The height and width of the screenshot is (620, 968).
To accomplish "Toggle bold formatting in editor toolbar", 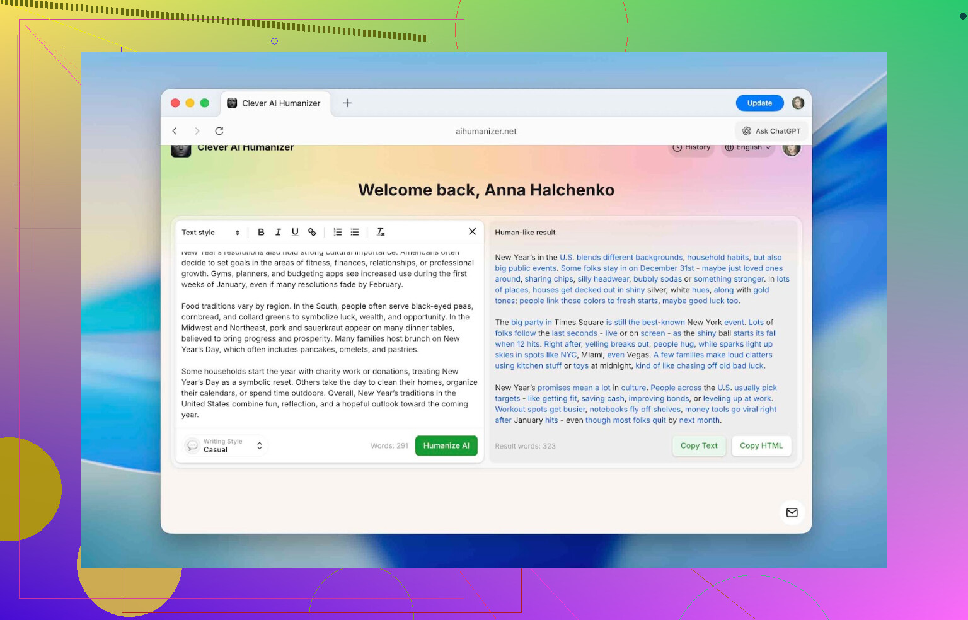I will point(261,232).
